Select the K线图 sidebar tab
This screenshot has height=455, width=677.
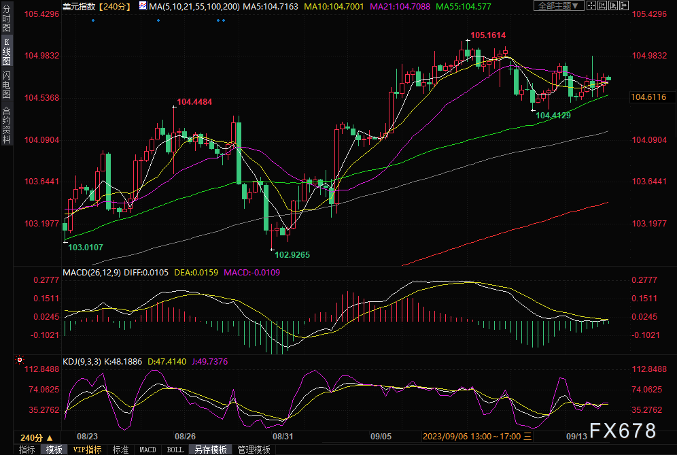(x=6, y=52)
